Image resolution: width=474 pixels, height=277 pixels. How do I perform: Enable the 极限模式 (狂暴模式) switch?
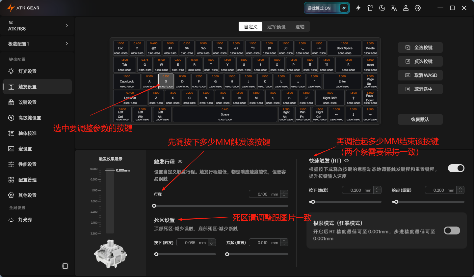[452, 231]
